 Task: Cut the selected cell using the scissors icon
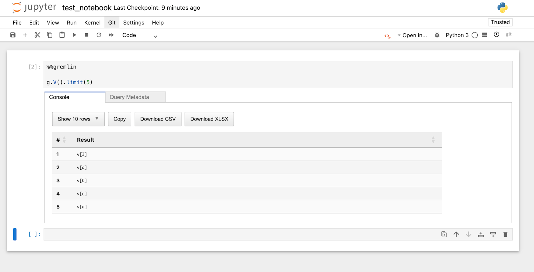(37, 35)
